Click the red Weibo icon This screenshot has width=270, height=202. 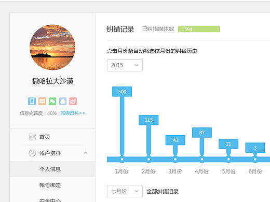pos(73,101)
